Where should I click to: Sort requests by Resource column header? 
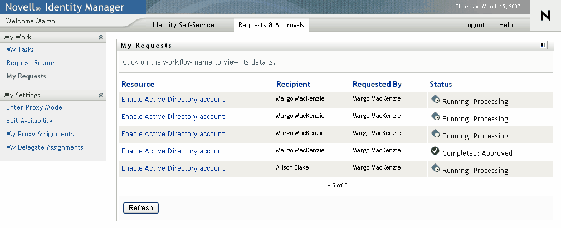click(x=138, y=85)
